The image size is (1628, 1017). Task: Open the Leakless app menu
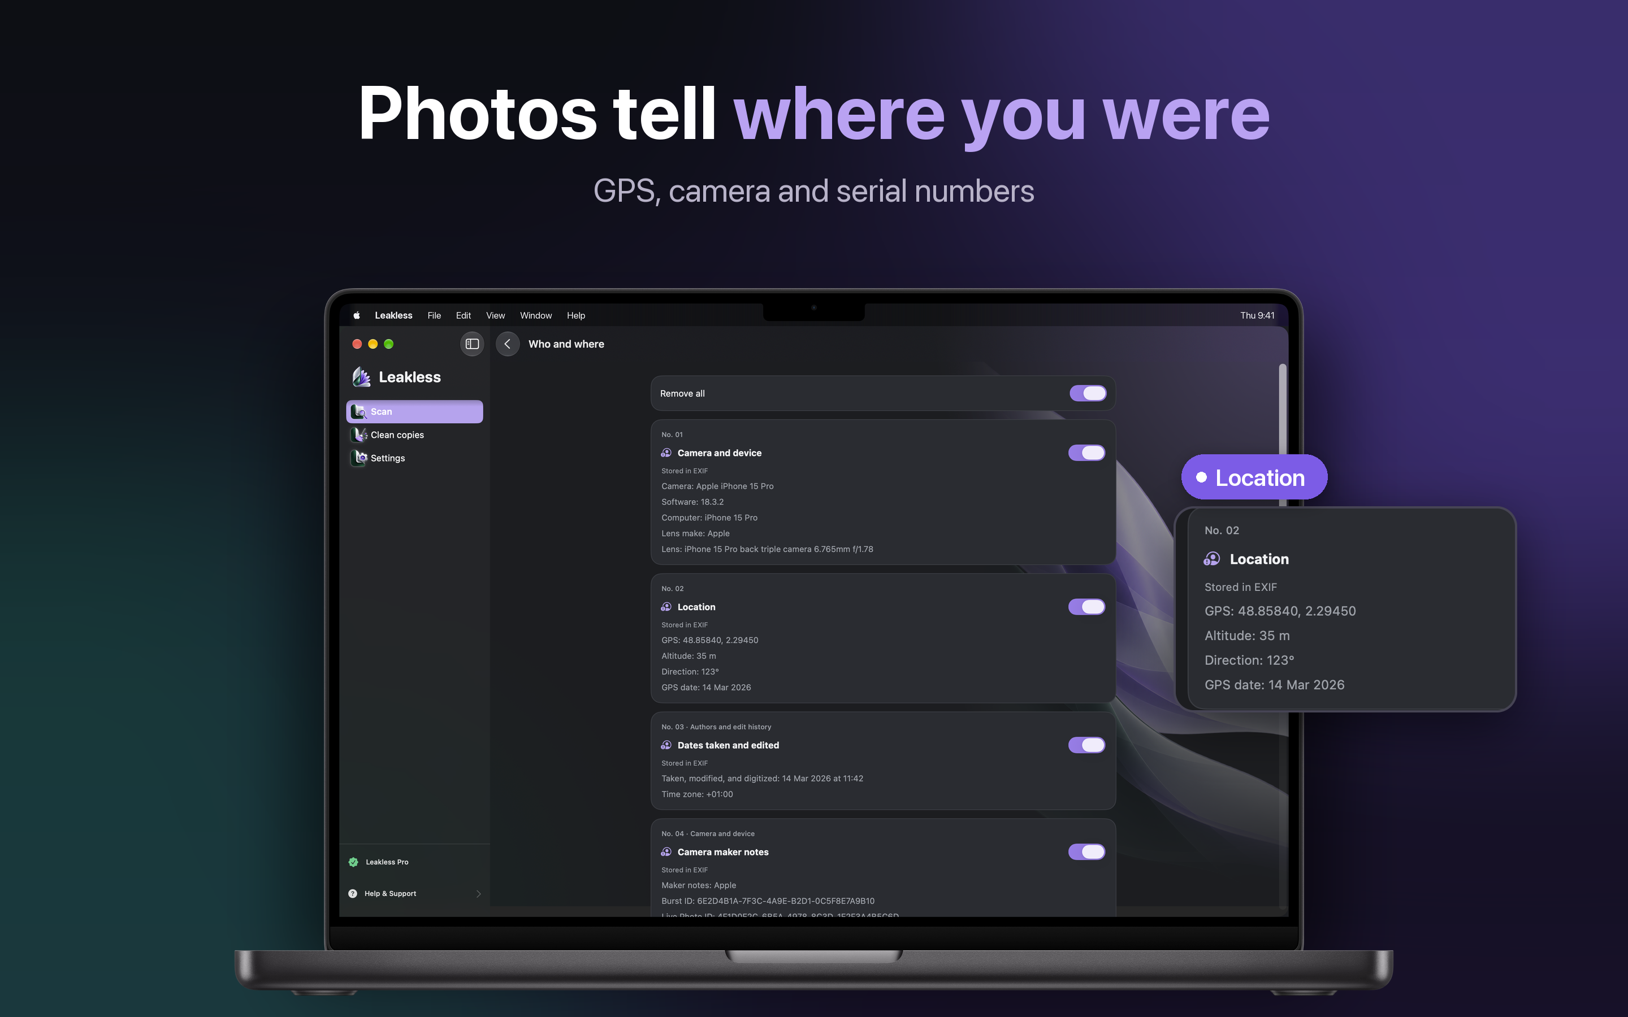point(393,315)
